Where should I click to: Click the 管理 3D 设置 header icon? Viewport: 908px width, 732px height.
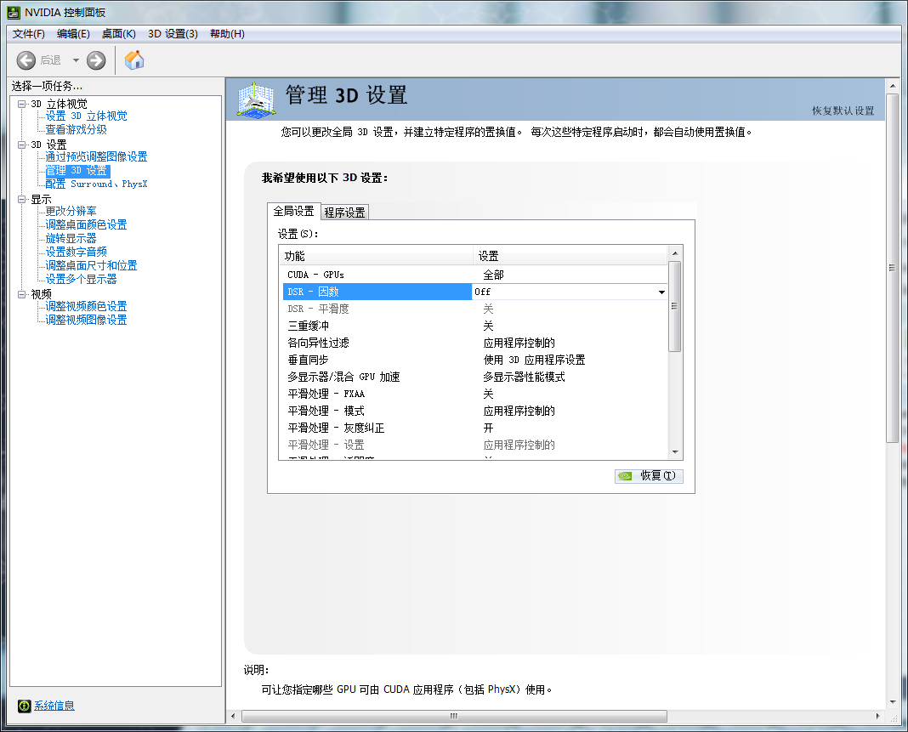(256, 99)
